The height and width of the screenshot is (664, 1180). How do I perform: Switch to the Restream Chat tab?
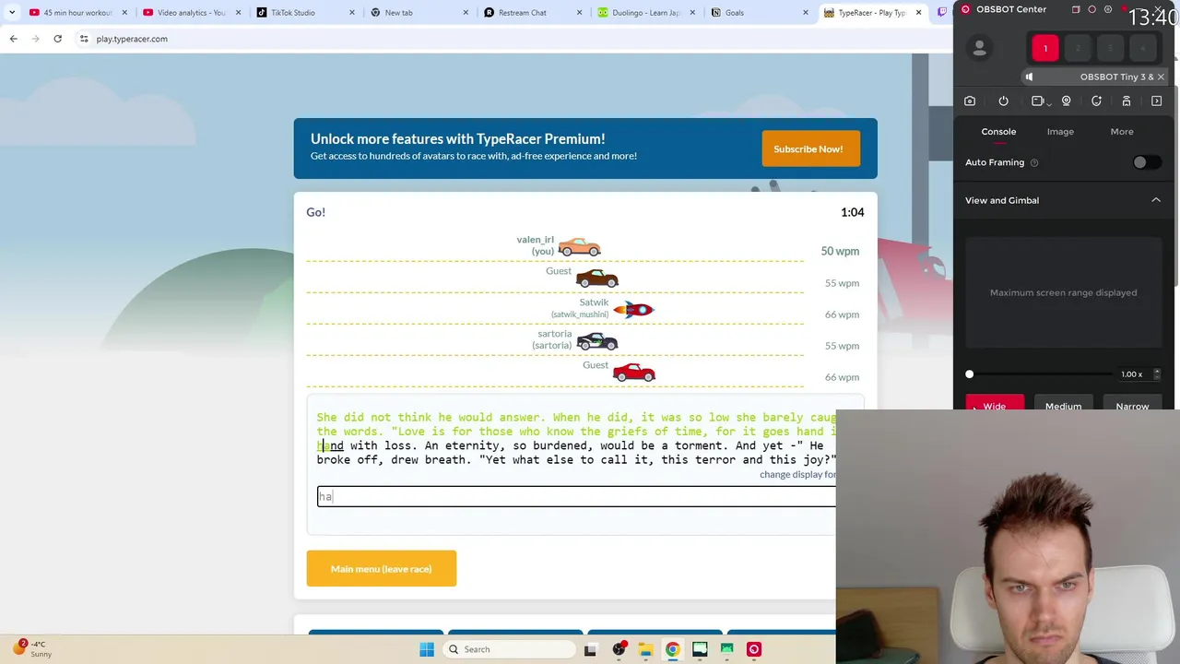click(x=531, y=13)
